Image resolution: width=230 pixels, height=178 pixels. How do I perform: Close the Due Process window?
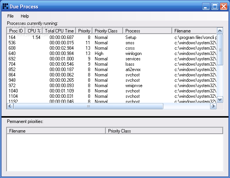click(x=223, y=6)
